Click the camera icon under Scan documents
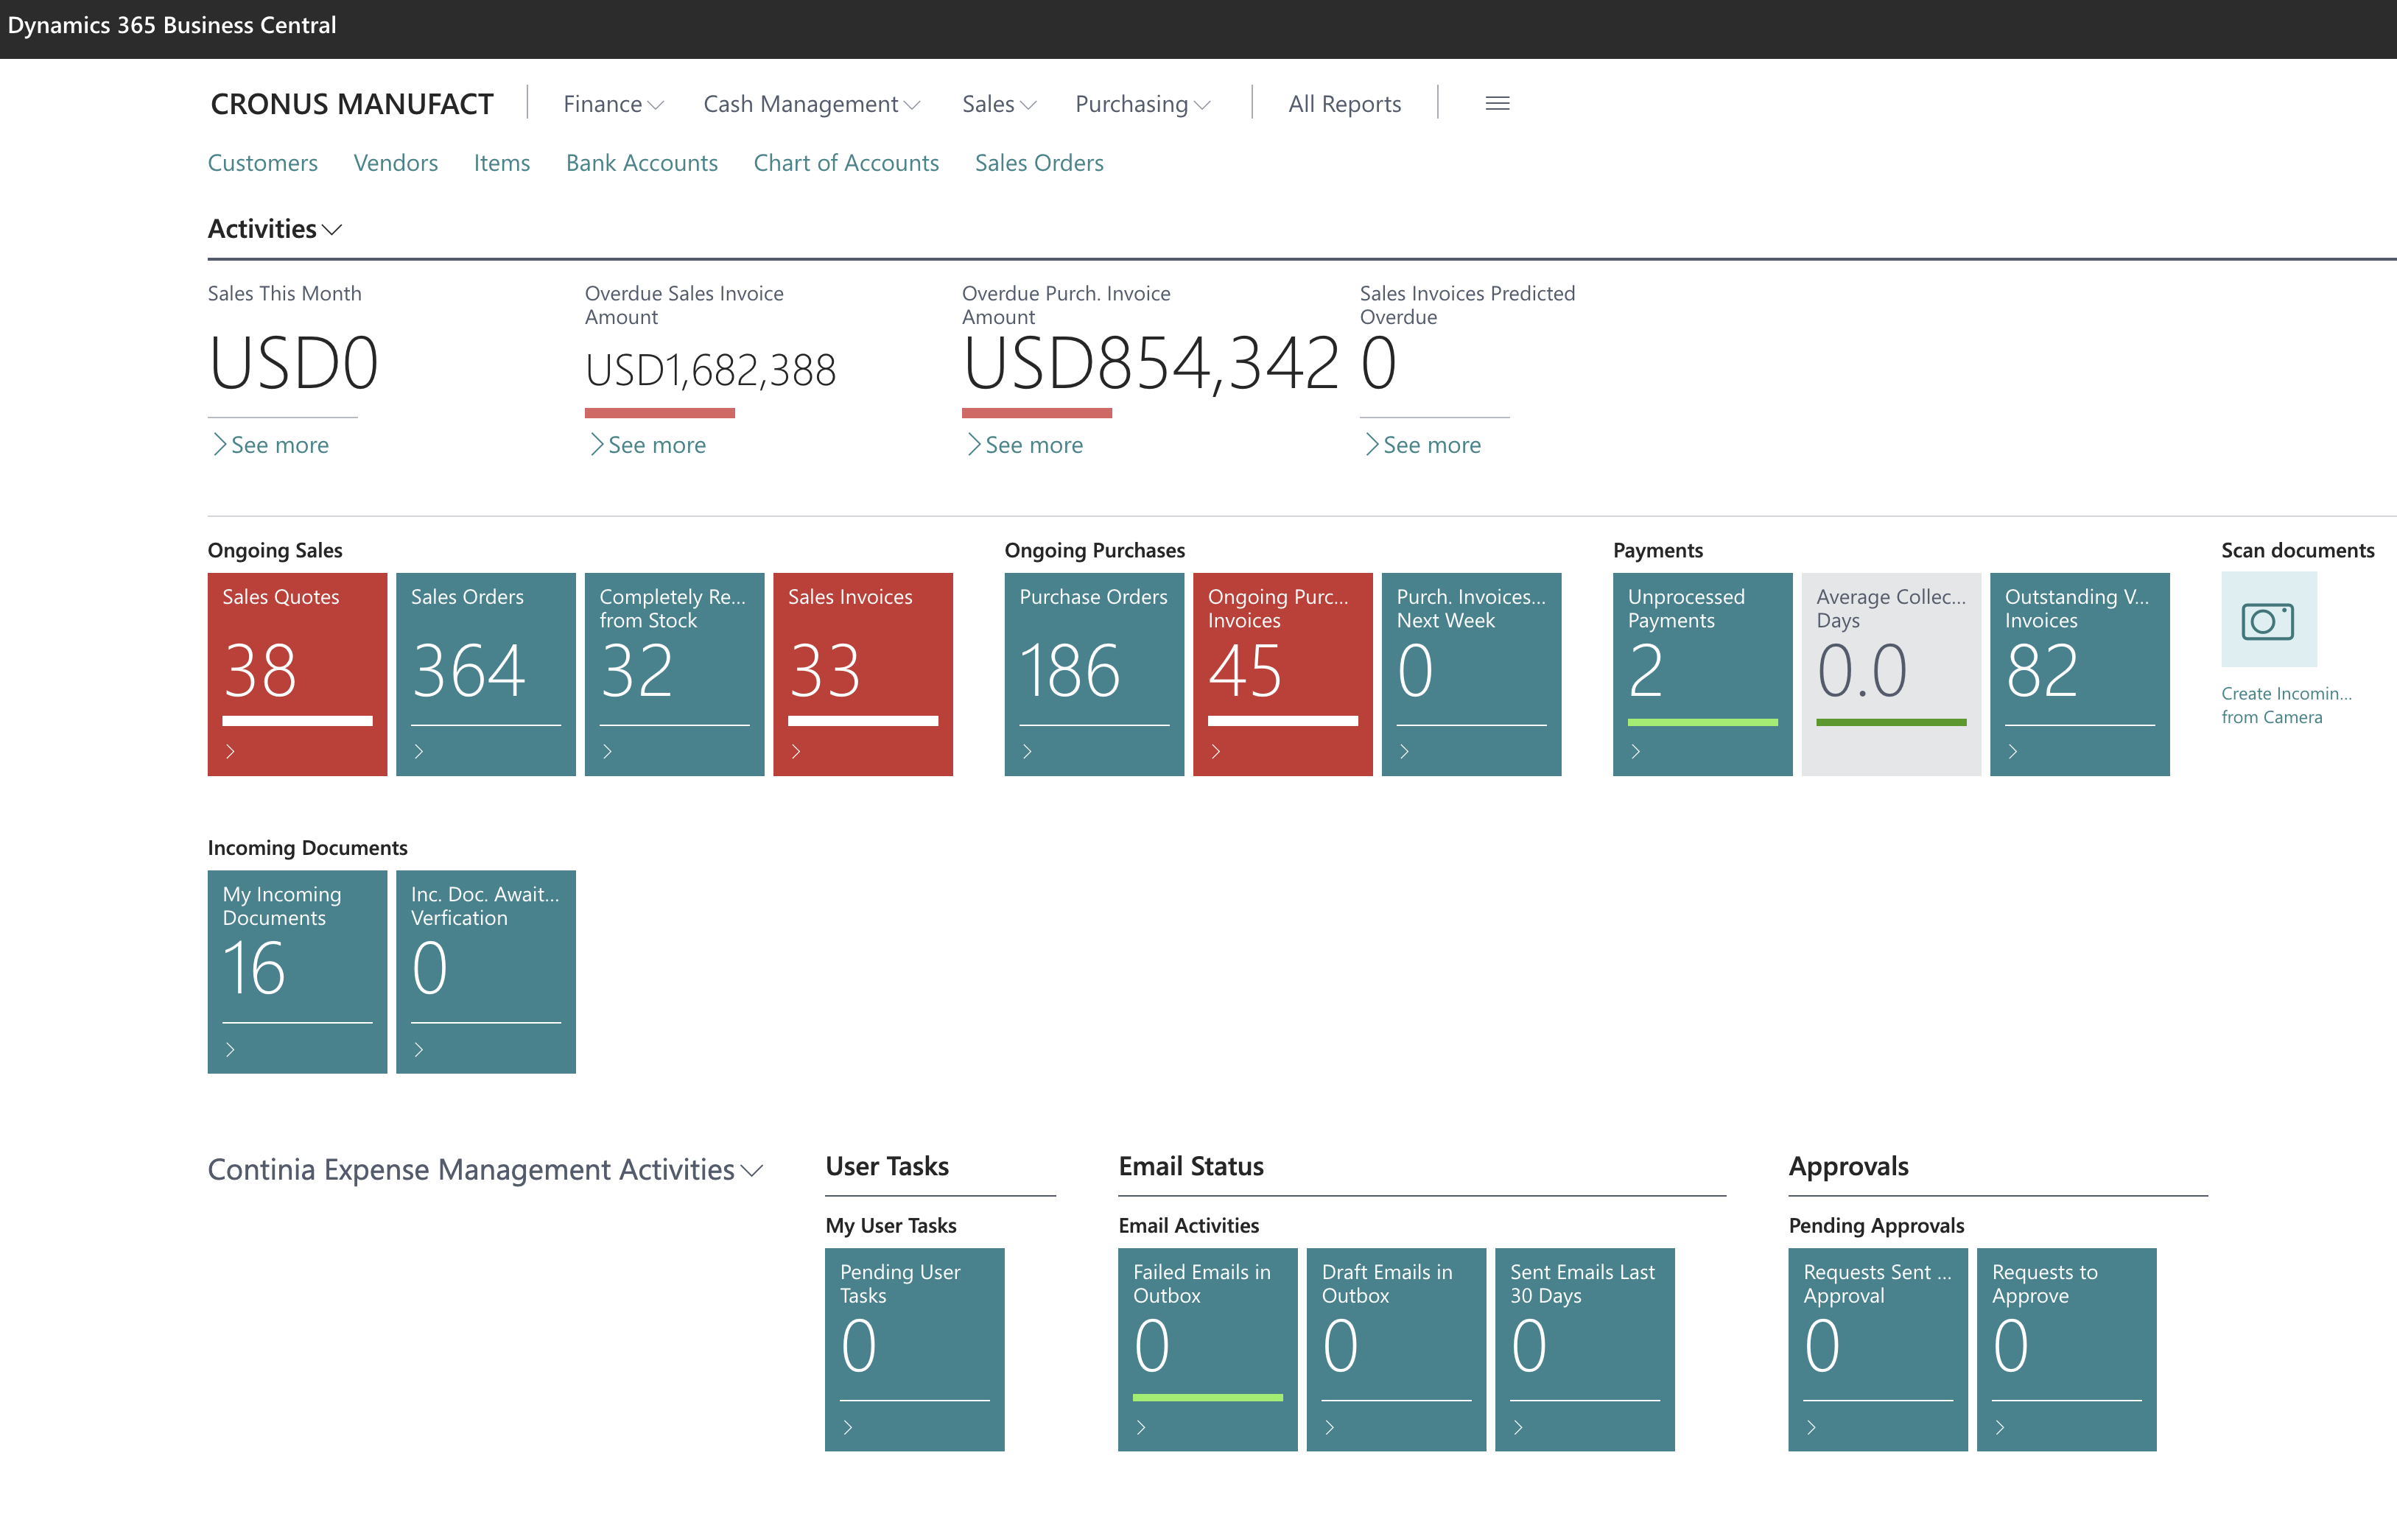 (x=2267, y=621)
